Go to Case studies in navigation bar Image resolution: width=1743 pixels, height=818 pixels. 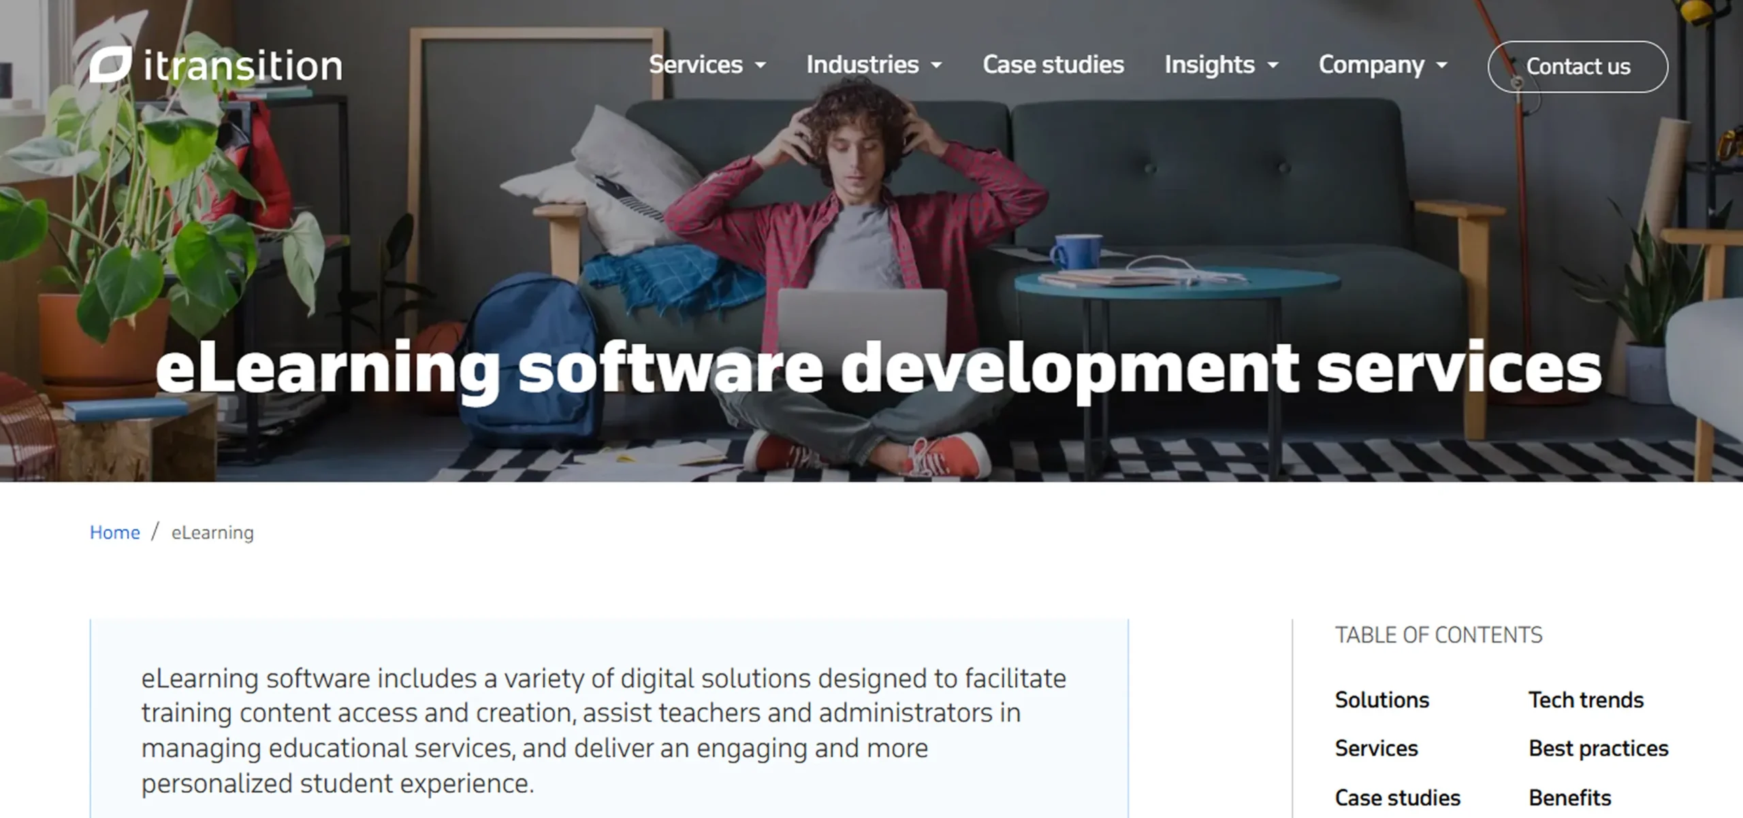[1053, 65]
